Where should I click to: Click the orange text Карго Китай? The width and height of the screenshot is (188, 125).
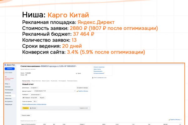tap(68, 15)
